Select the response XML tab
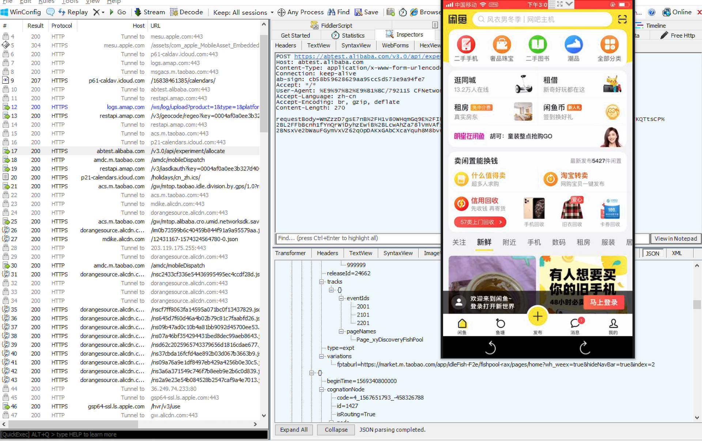 (677, 253)
